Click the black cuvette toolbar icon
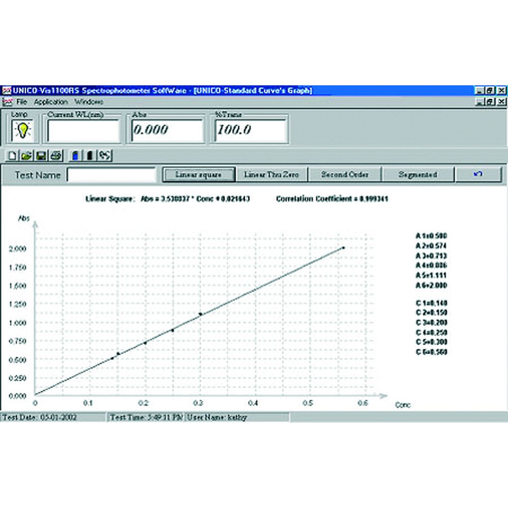The height and width of the screenshot is (508, 508). [x=90, y=155]
